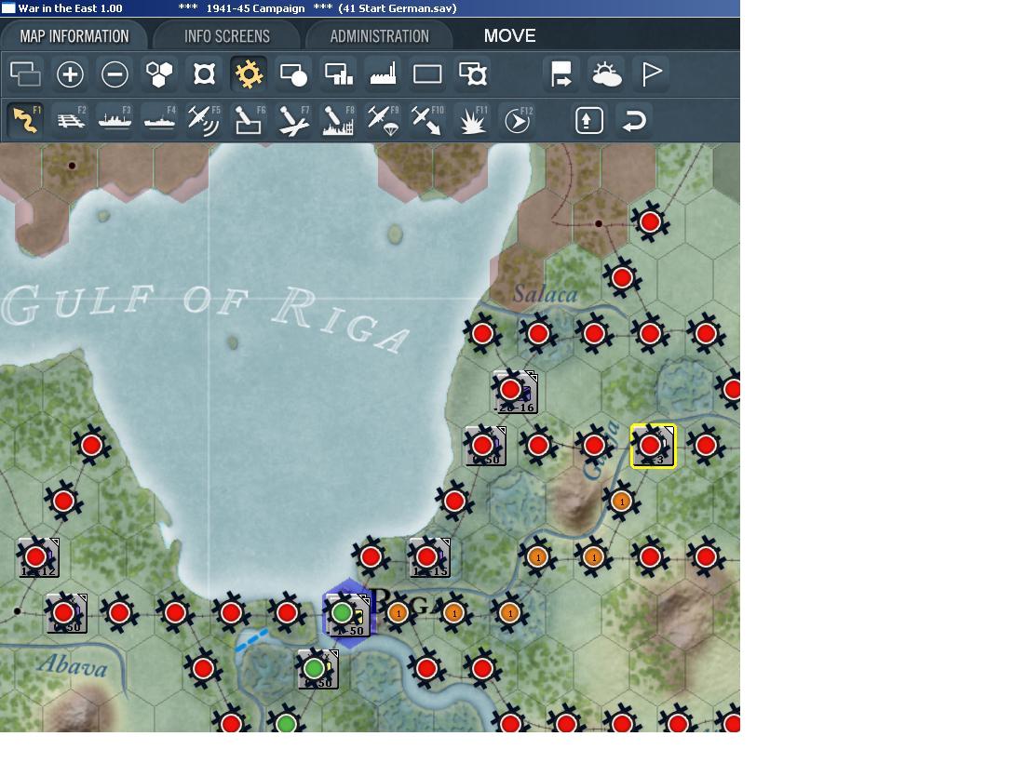Select Air Recon mode (F5 plane with waves)
Image resolution: width=1013 pixels, height=763 pixels.
click(204, 120)
